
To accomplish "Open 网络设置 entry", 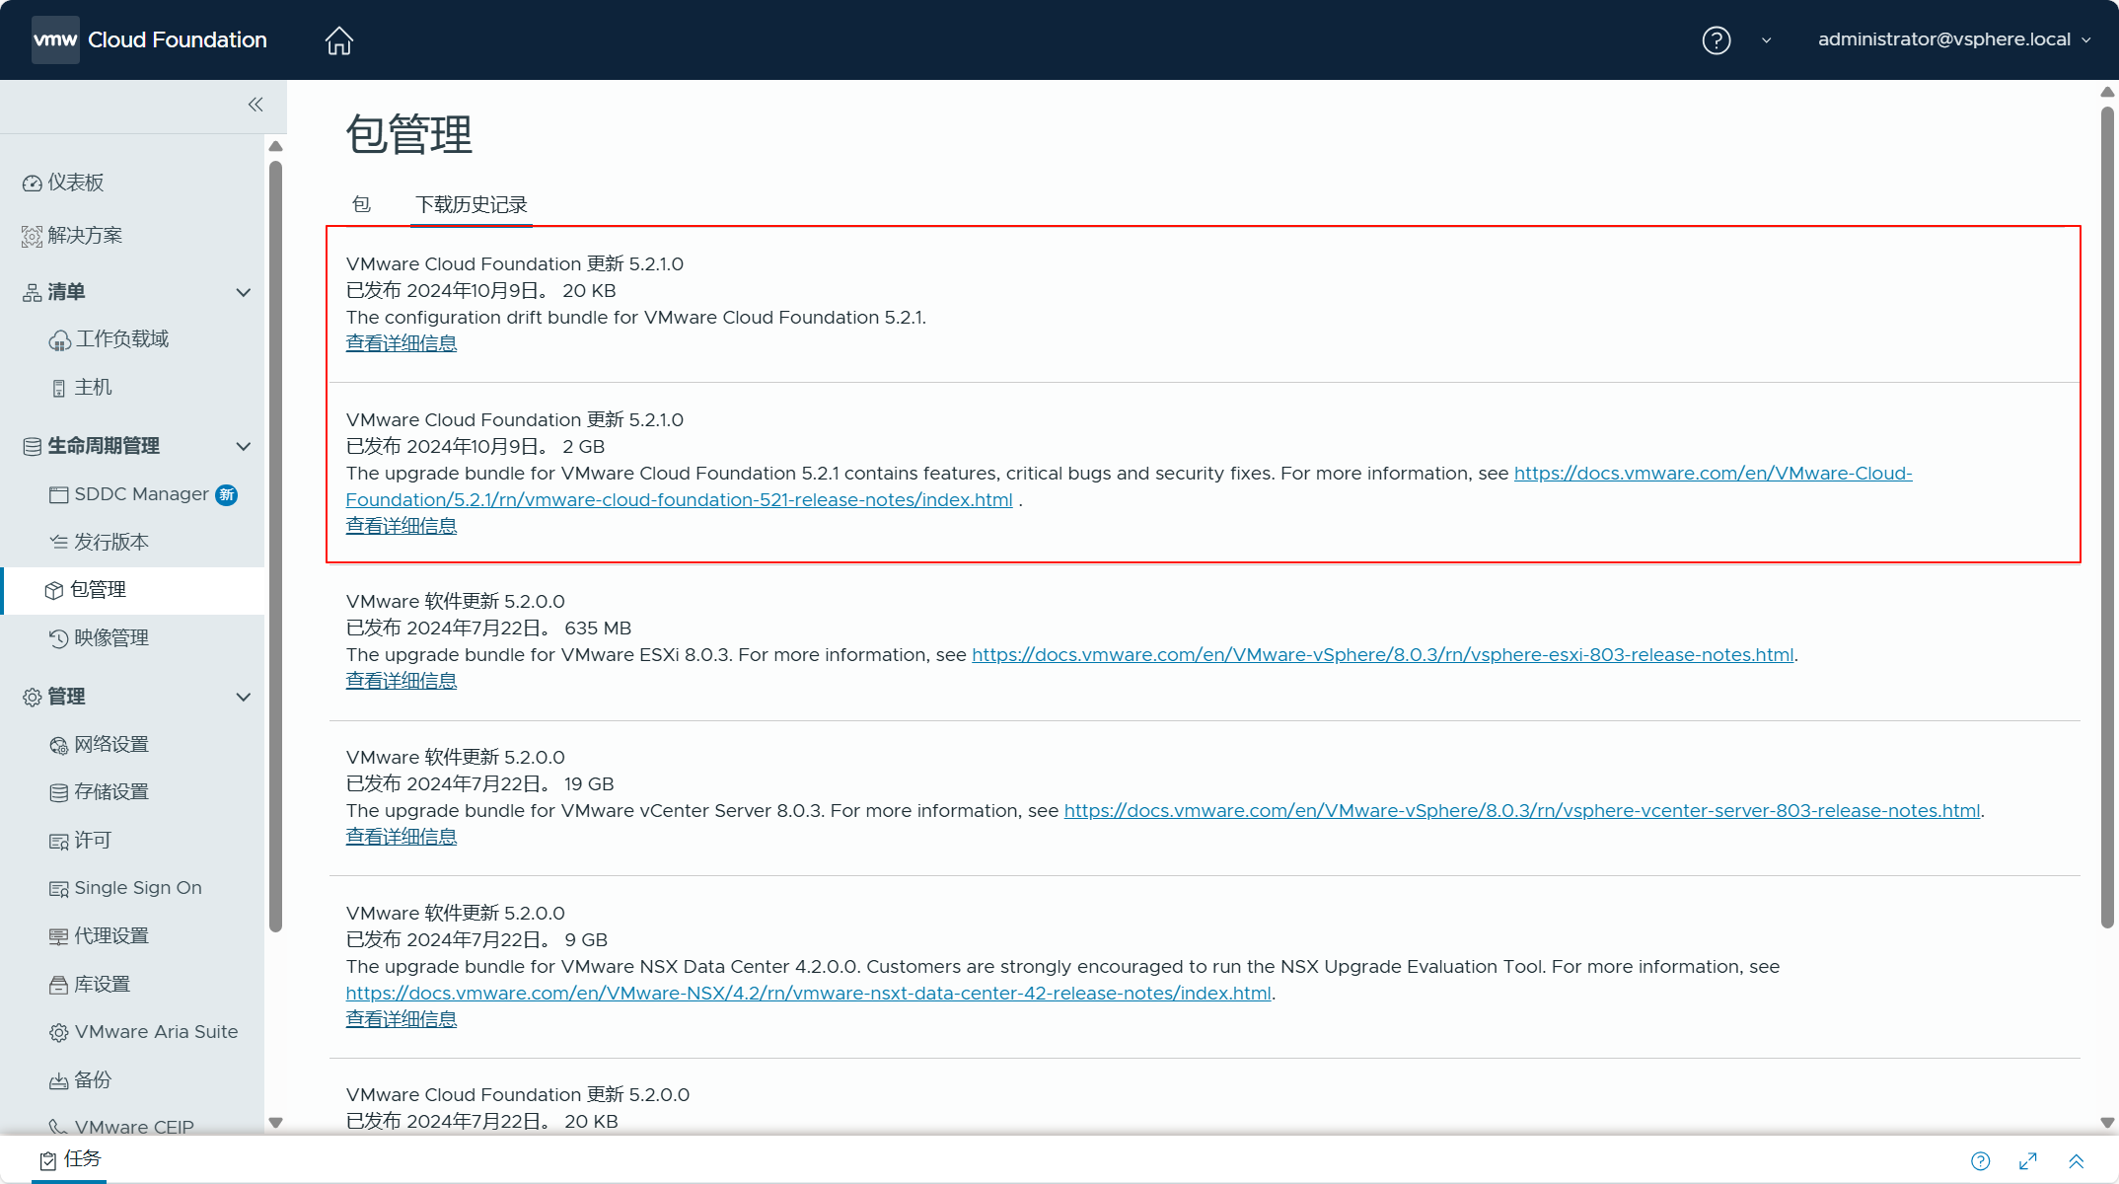I will click(x=111, y=744).
